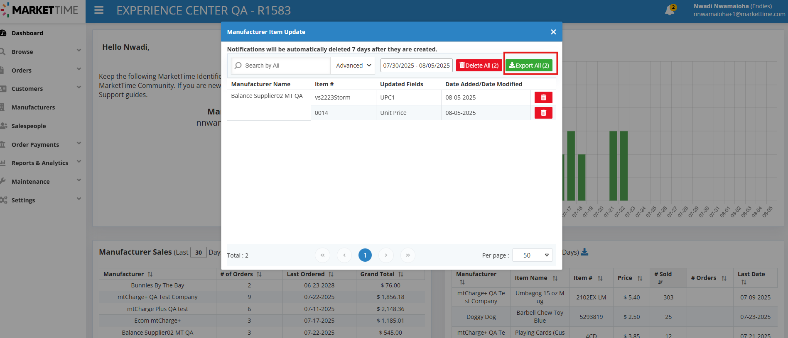Image resolution: width=788 pixels, height=338 pixels.
Task: Open the Manufacturers menu item
Action: [33, 107]
